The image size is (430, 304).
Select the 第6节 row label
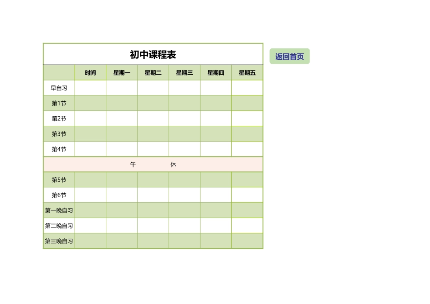pos(59,195)
